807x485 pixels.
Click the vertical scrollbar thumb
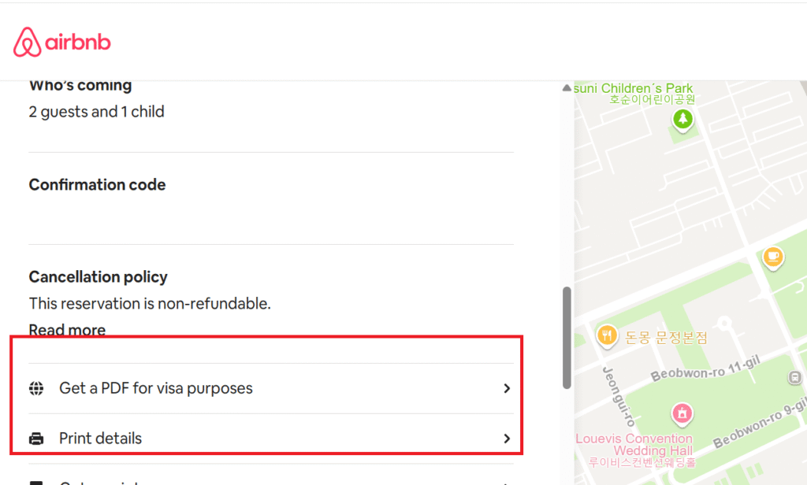click(x=567, y=337)
